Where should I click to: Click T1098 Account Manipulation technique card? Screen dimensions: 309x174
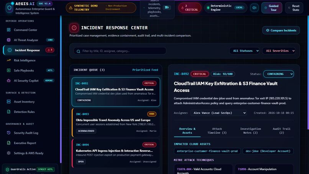[264, 169]
